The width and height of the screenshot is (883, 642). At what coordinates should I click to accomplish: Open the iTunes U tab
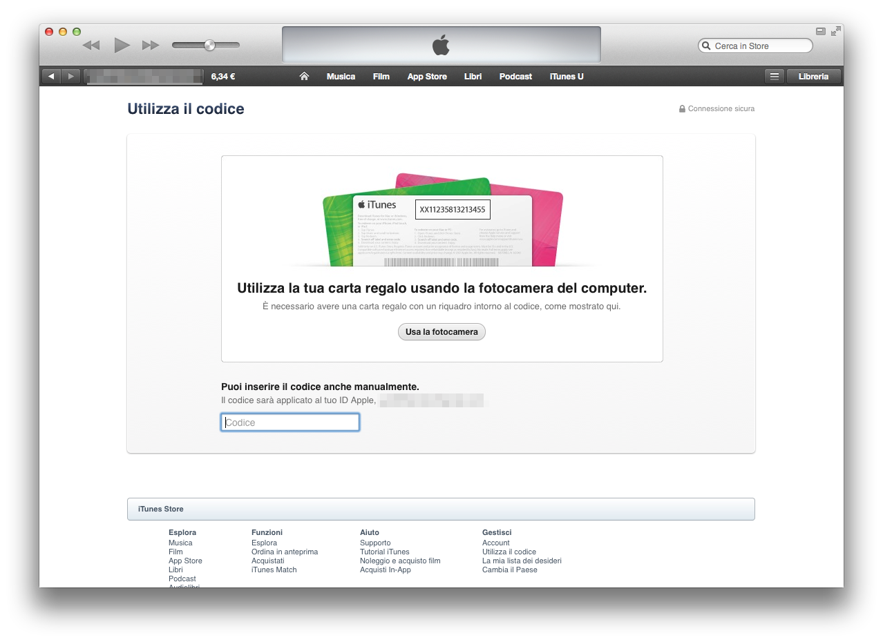click(567, 77)
